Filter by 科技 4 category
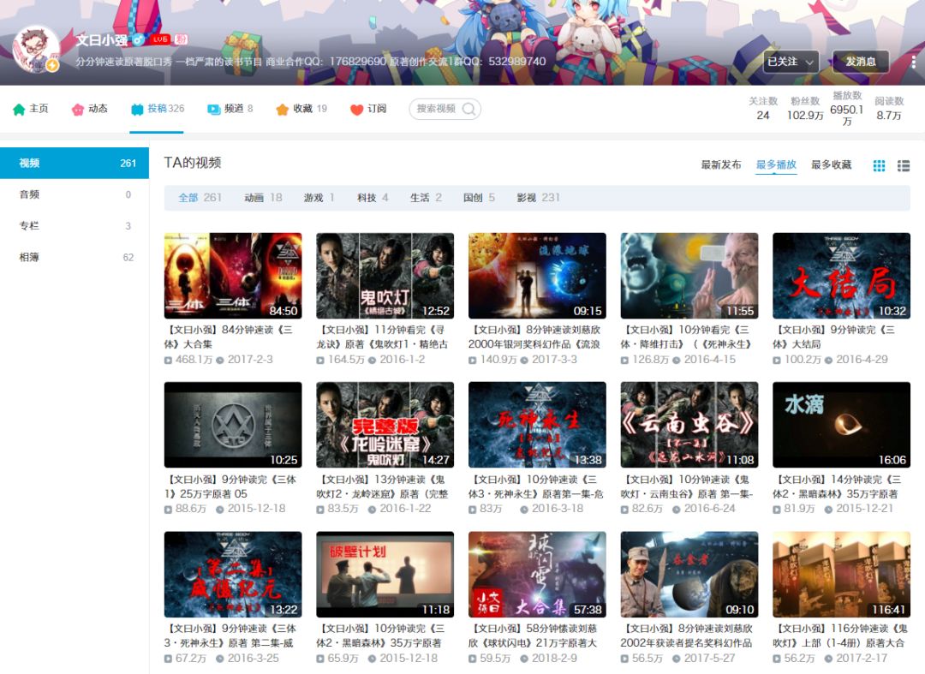Screen dimensions: 925x674 point(373,198)
